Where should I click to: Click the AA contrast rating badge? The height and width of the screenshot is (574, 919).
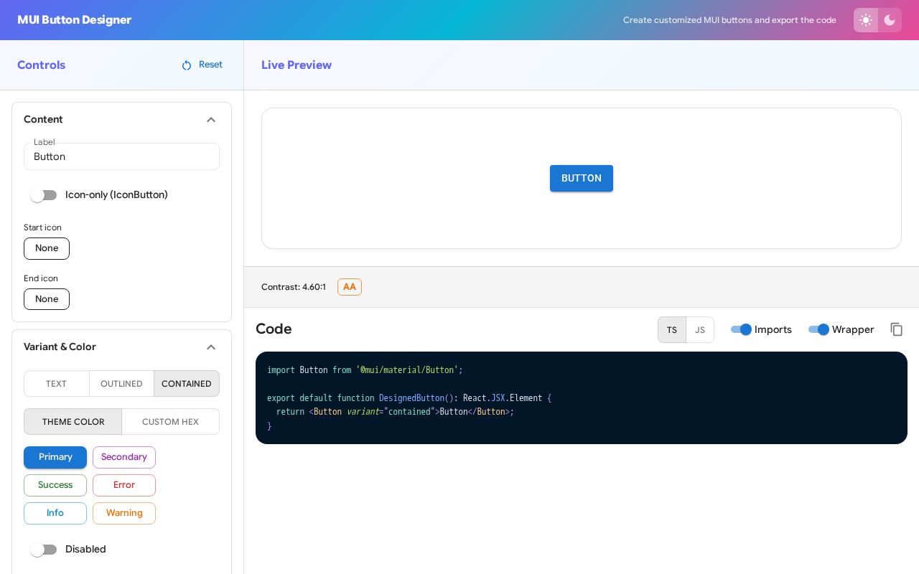point(350,287)
